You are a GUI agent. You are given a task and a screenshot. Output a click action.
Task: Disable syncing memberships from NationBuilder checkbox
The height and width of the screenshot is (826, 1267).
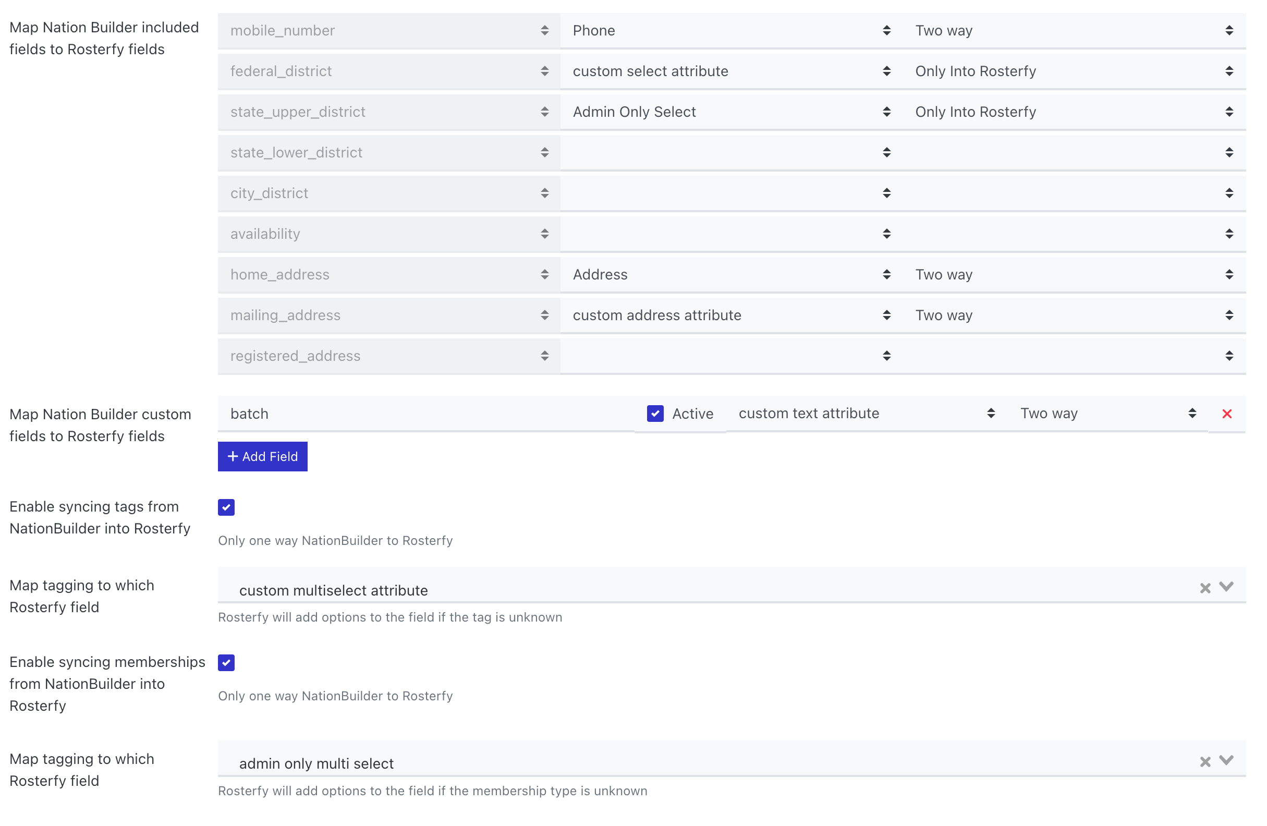[226, 663]
